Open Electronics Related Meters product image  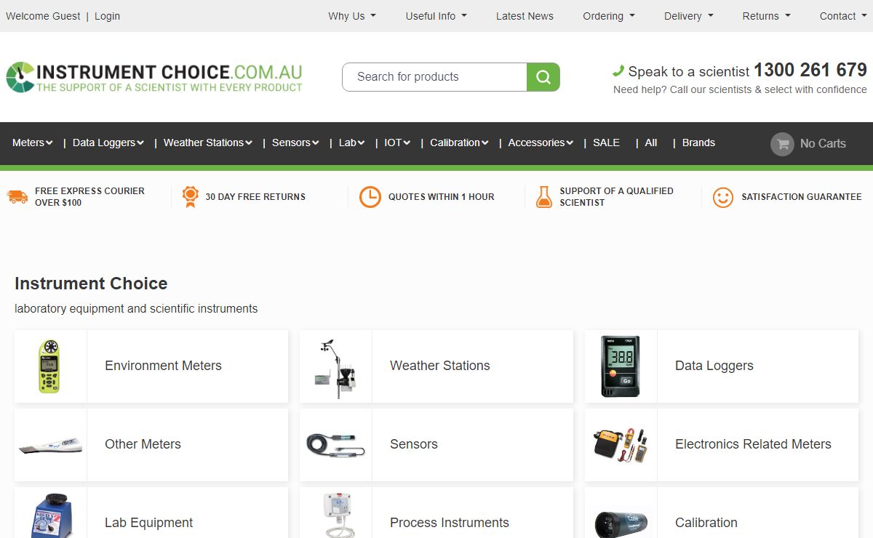pyautogui.click(x=621, y=445)
